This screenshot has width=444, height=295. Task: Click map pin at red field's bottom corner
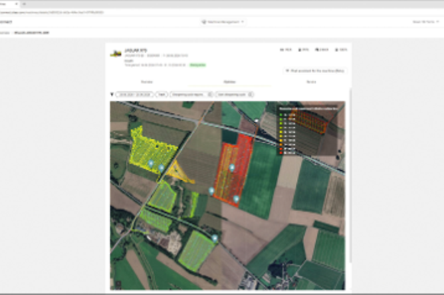tap(236, 199)
